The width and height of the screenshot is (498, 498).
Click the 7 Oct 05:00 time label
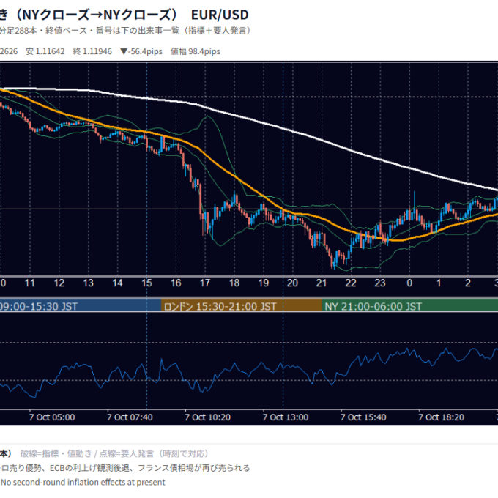[52, 417]
